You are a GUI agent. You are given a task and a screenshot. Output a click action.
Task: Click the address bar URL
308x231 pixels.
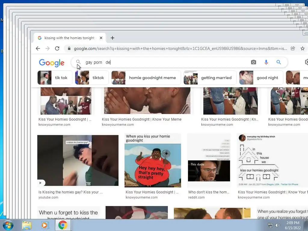coord(180,48)
